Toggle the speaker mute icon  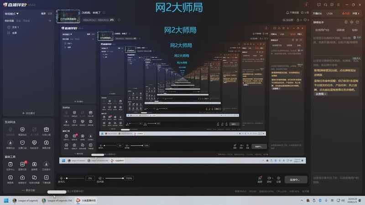click(x=100, y=178)
